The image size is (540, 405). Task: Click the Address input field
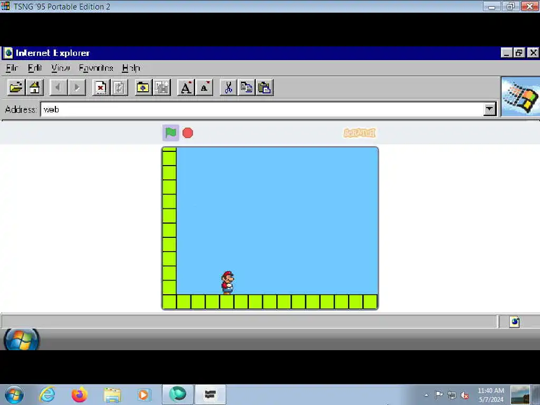[262, 110]
